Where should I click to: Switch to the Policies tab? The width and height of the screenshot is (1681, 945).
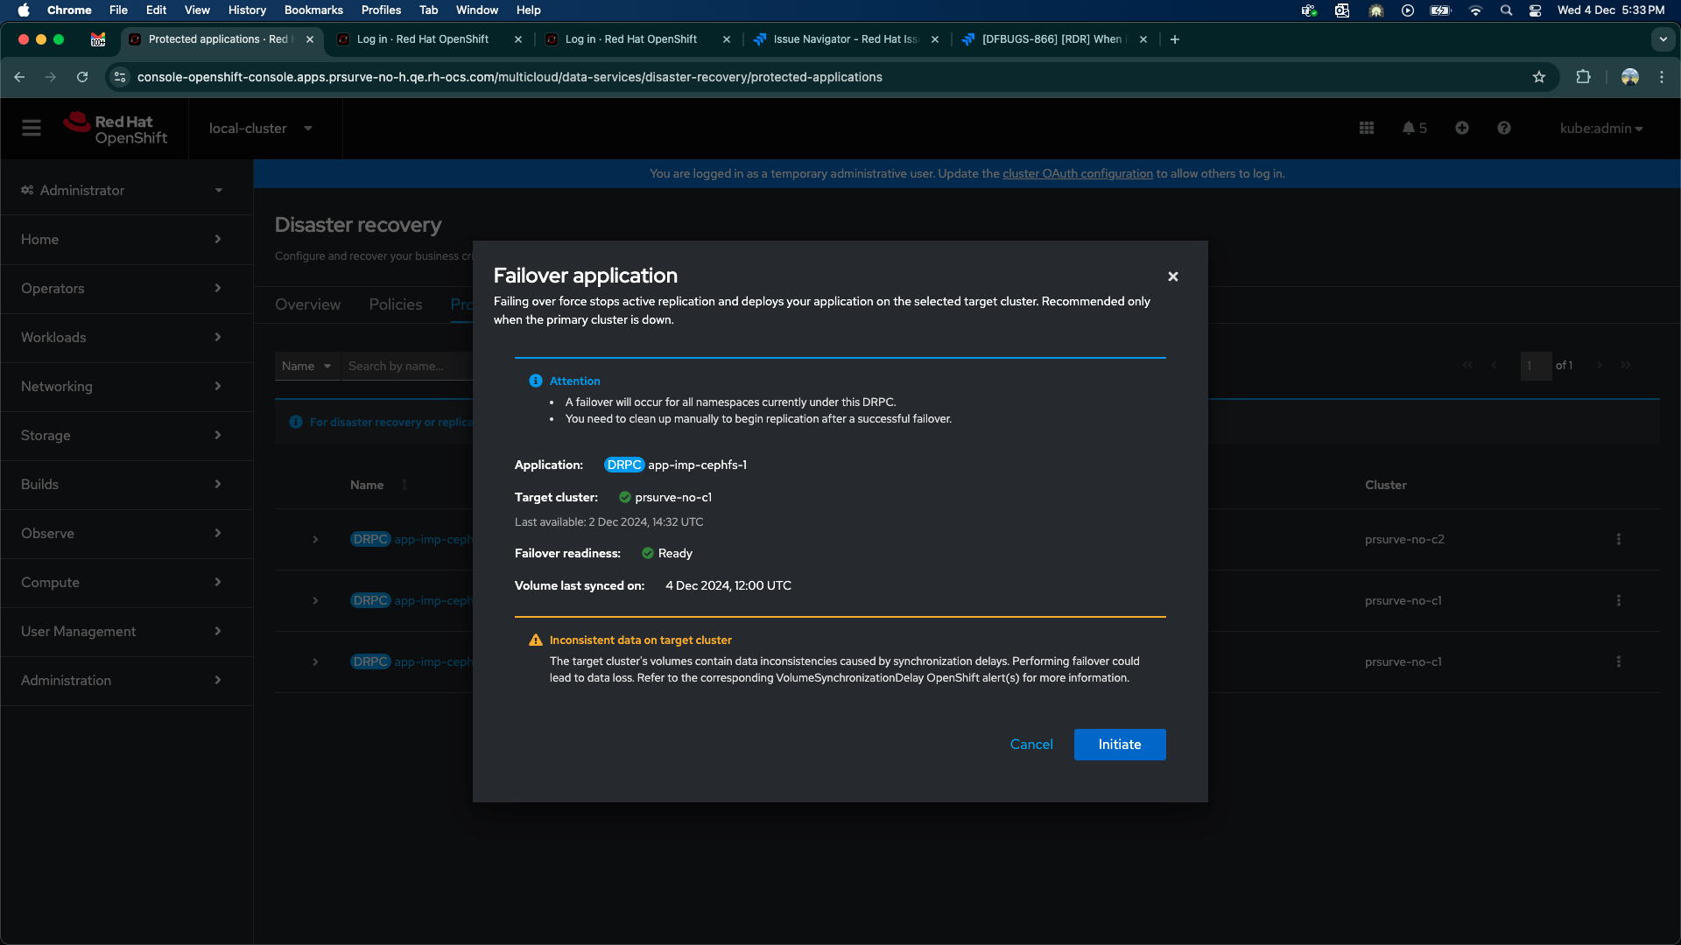(396, 304)
